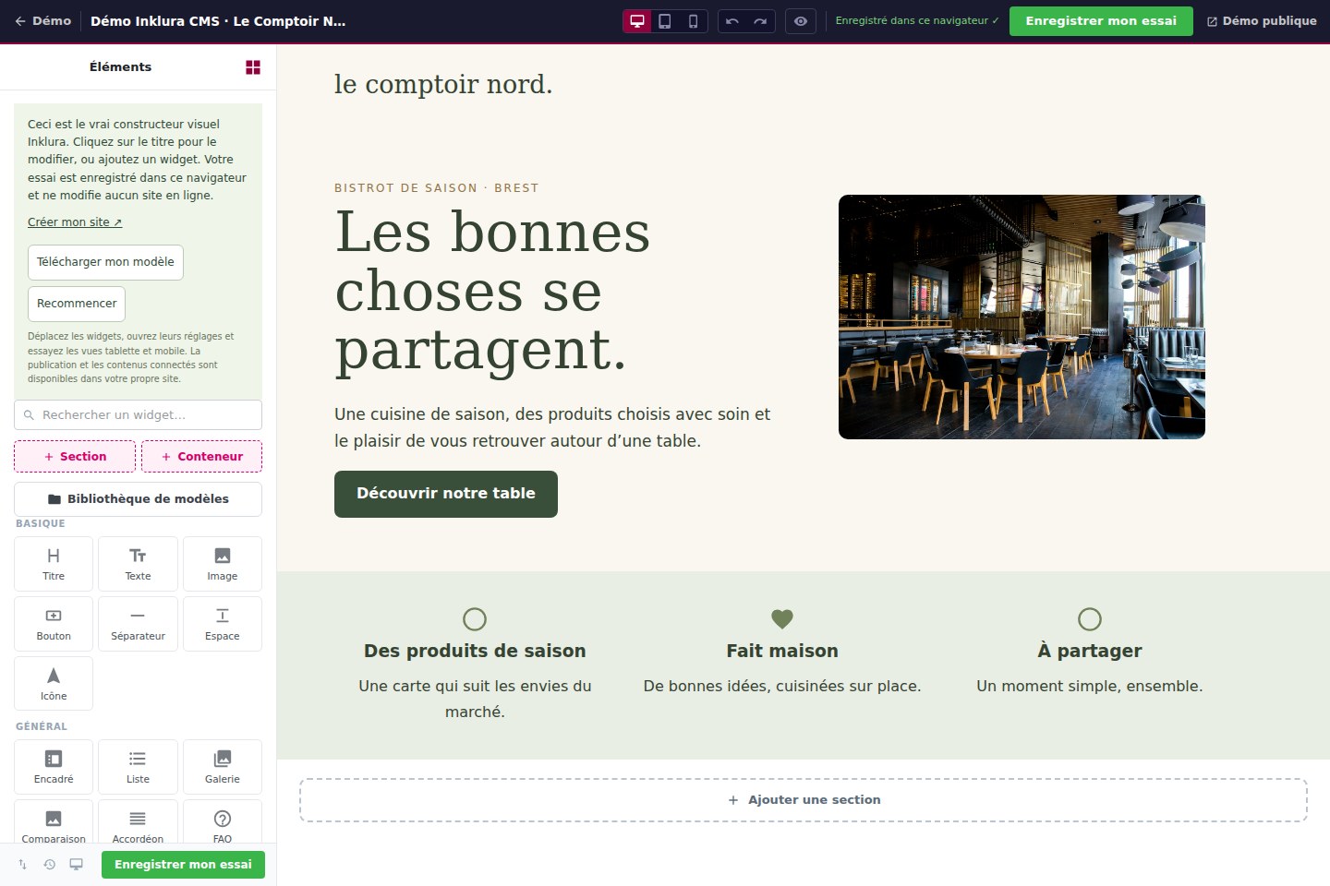Select the Texte widget
Image resolution: width=1330 pixels, height=886 pixels.
tap(138, 564)
